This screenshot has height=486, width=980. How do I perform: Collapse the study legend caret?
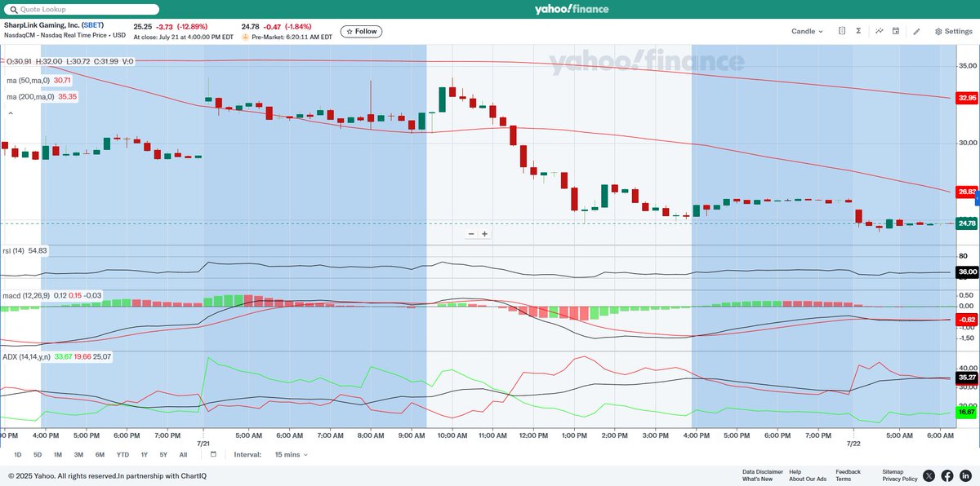(x=11, y=114)
